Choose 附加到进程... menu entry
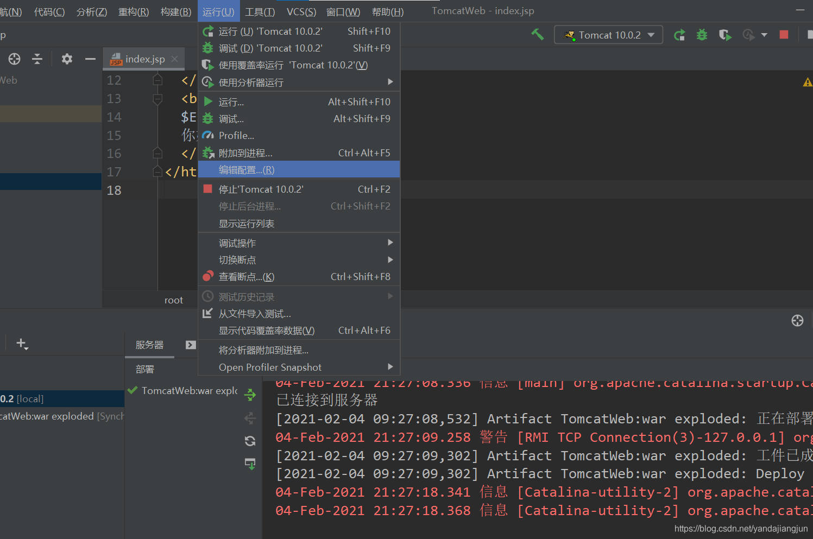 tap(299, 153)
